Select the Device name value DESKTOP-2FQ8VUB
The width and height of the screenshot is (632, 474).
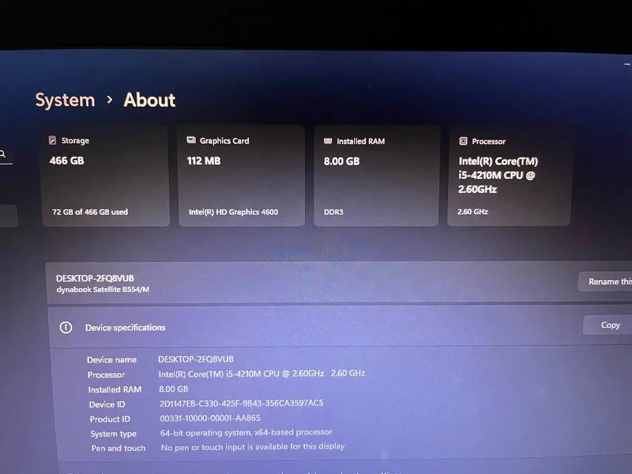[196, 359]
